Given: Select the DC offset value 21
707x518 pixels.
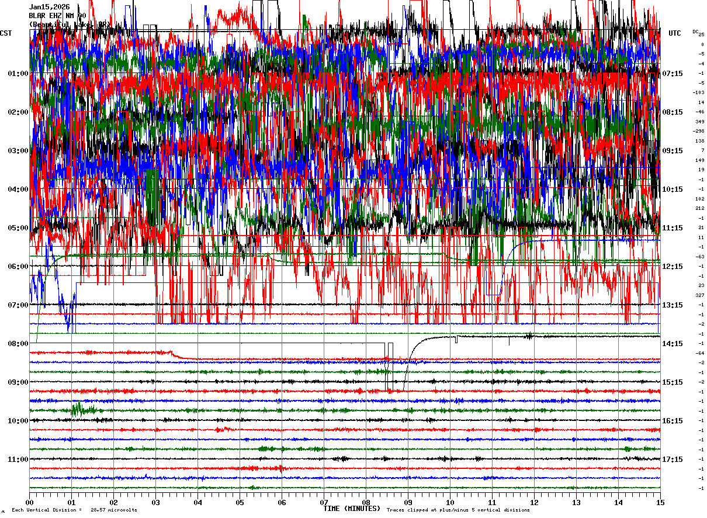Looking at the screenshot, I should (701, 228).
